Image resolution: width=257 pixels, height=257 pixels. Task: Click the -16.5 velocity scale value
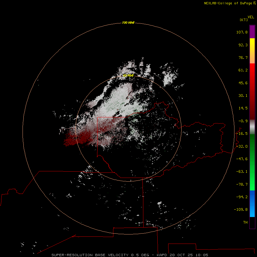click(242, 134)
